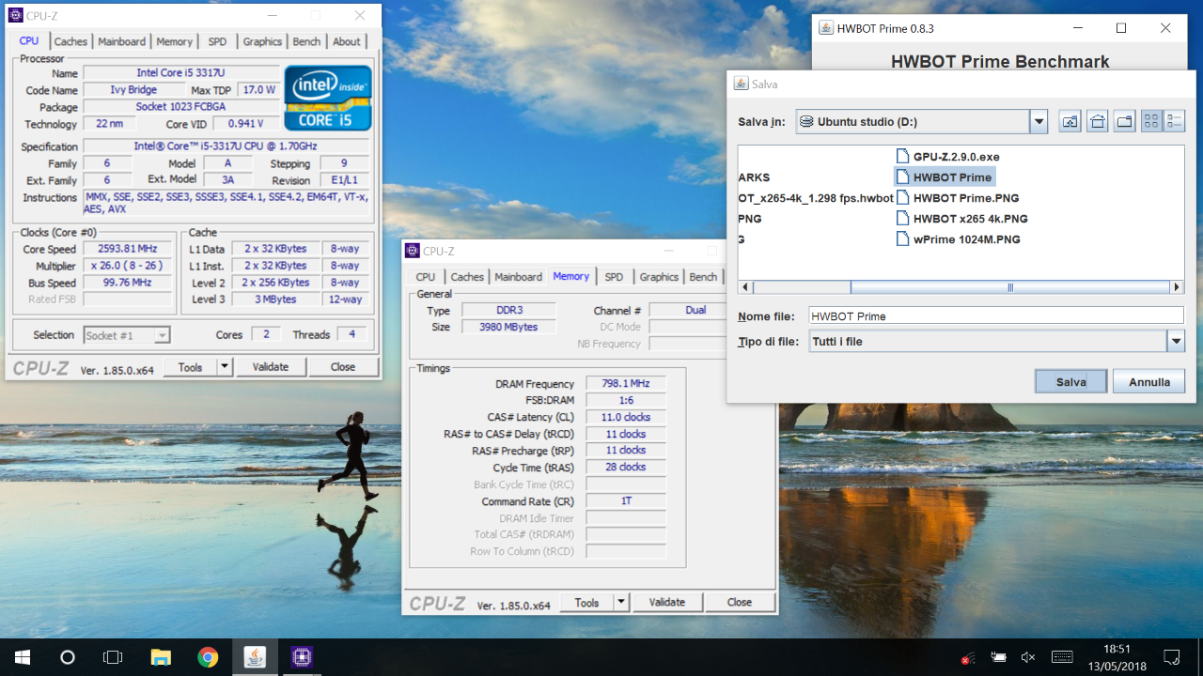Viewport: 1203px width, 676px height.
Task: Open Bench tab in CPU window
Action: tap(306, 41)
